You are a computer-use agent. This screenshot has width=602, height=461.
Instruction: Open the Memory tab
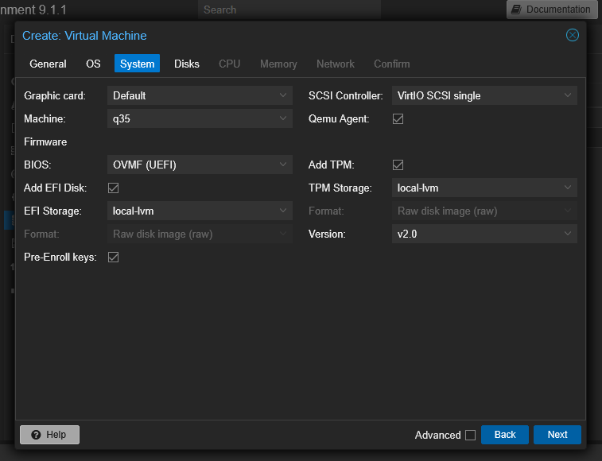(x=278, y=64)
